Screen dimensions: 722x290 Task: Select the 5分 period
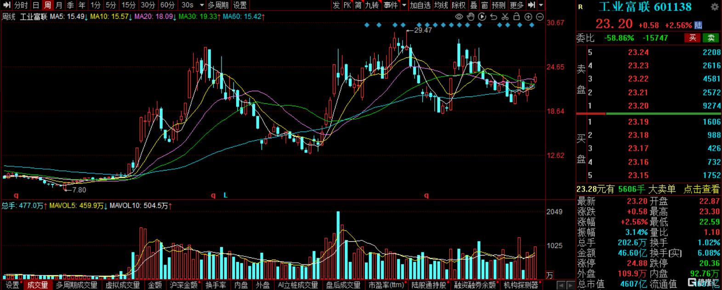(x=111, y=5)
